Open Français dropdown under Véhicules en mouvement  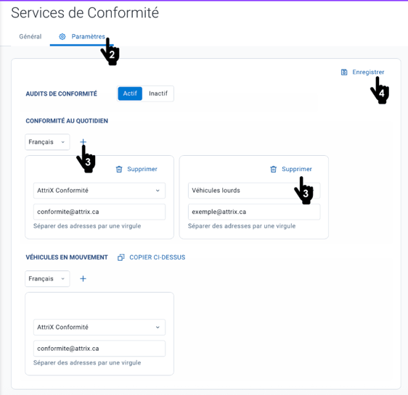pyautogui.click(x=47, y=278)
